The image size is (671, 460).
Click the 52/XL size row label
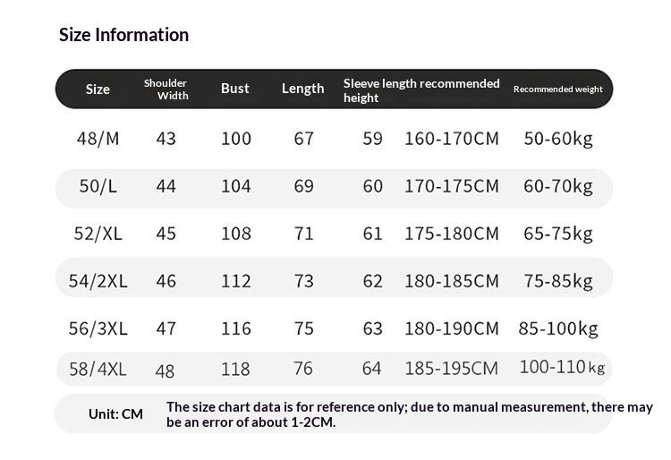click(98, 234)
